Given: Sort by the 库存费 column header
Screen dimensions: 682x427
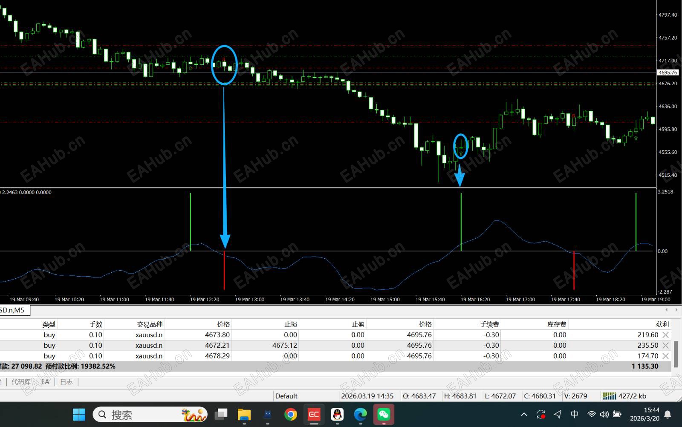Looking at the screenshot, I should [x=557, y=324].
